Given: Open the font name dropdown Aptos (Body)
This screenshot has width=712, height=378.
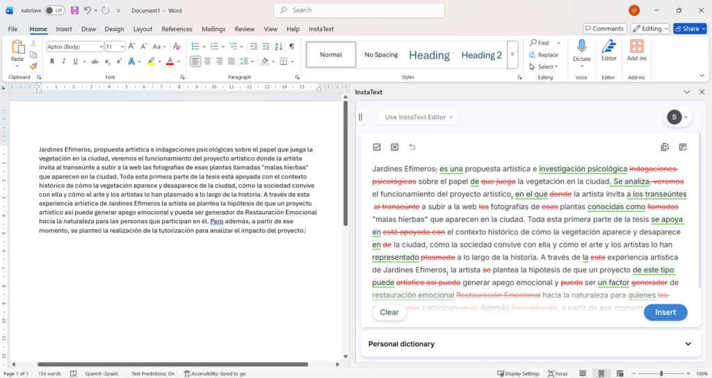Looking at the screenshot, I should coord(74,46).
